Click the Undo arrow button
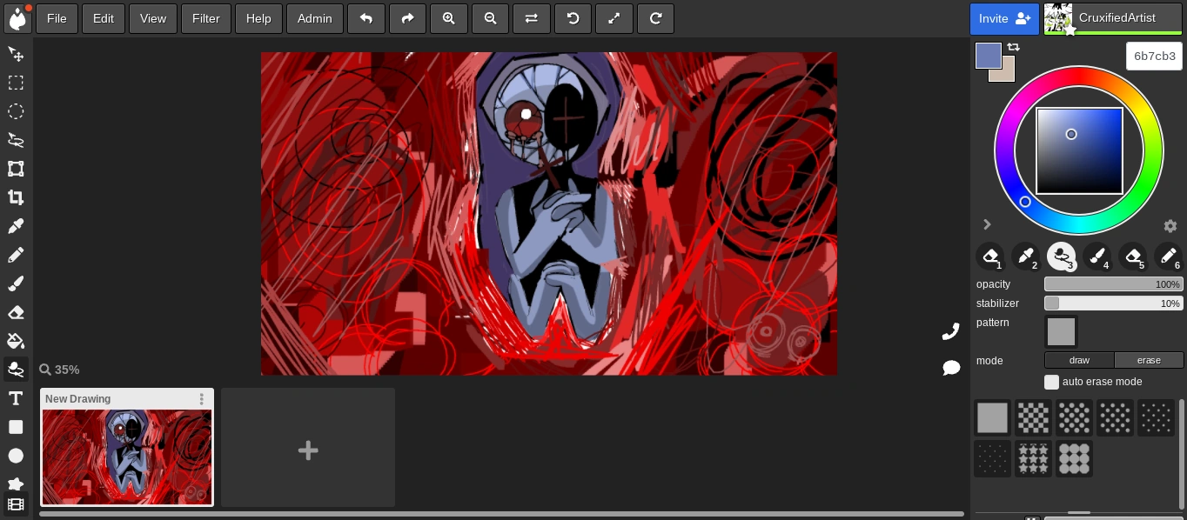 coord(366,18)
